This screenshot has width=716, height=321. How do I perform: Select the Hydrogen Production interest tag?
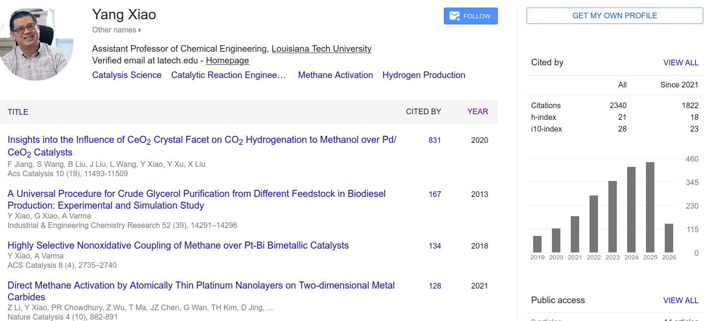pyautogui.click(x=424, y=75)
